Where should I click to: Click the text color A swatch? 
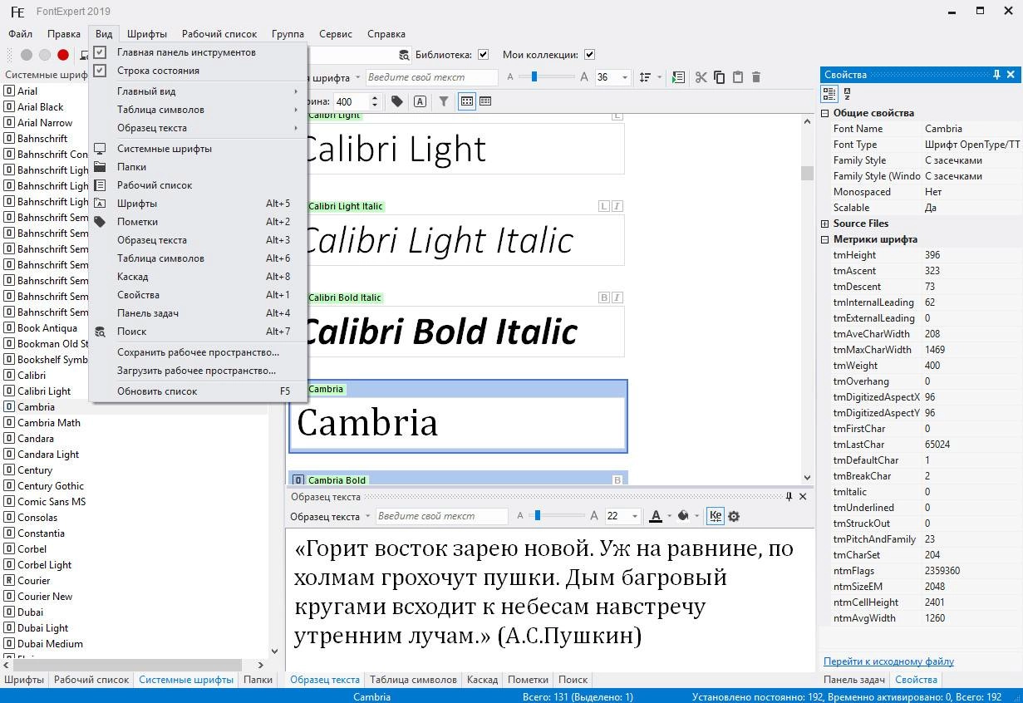point(655,516)
